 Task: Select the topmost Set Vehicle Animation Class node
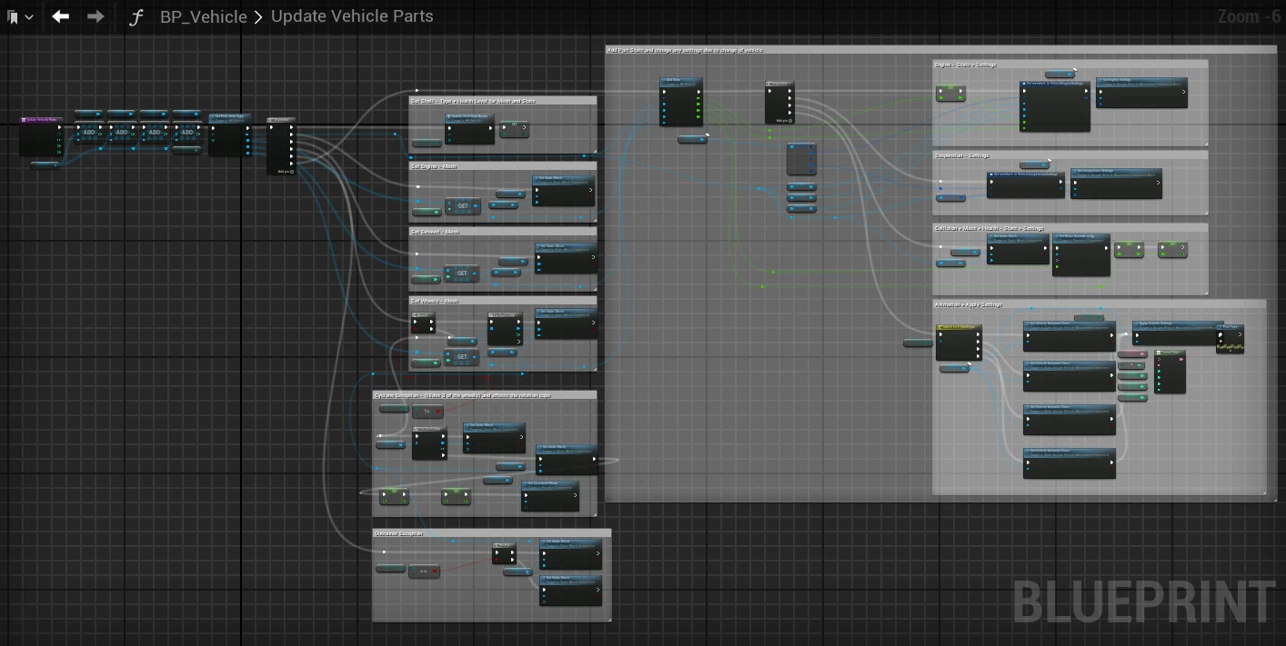pos(1069,336)
